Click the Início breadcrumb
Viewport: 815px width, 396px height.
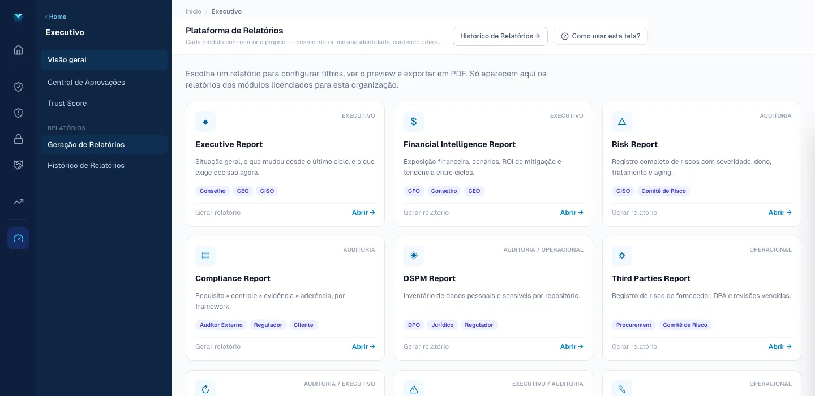(x=194, y=11)
